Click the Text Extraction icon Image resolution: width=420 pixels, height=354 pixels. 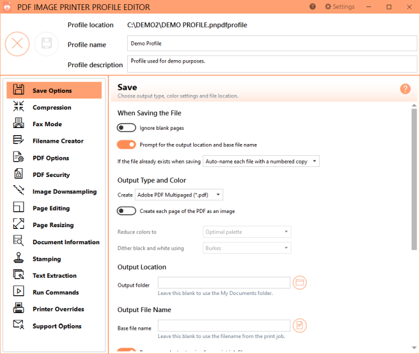[x=18, y=274]
